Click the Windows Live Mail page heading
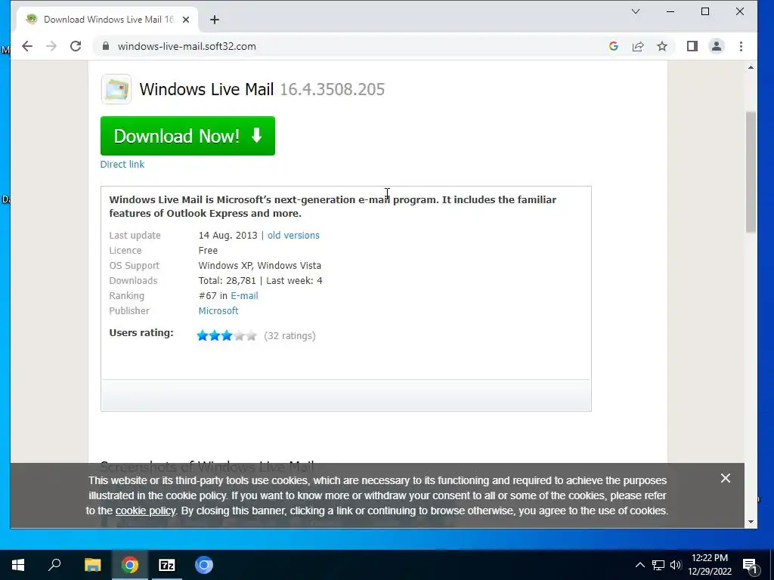 206,89
